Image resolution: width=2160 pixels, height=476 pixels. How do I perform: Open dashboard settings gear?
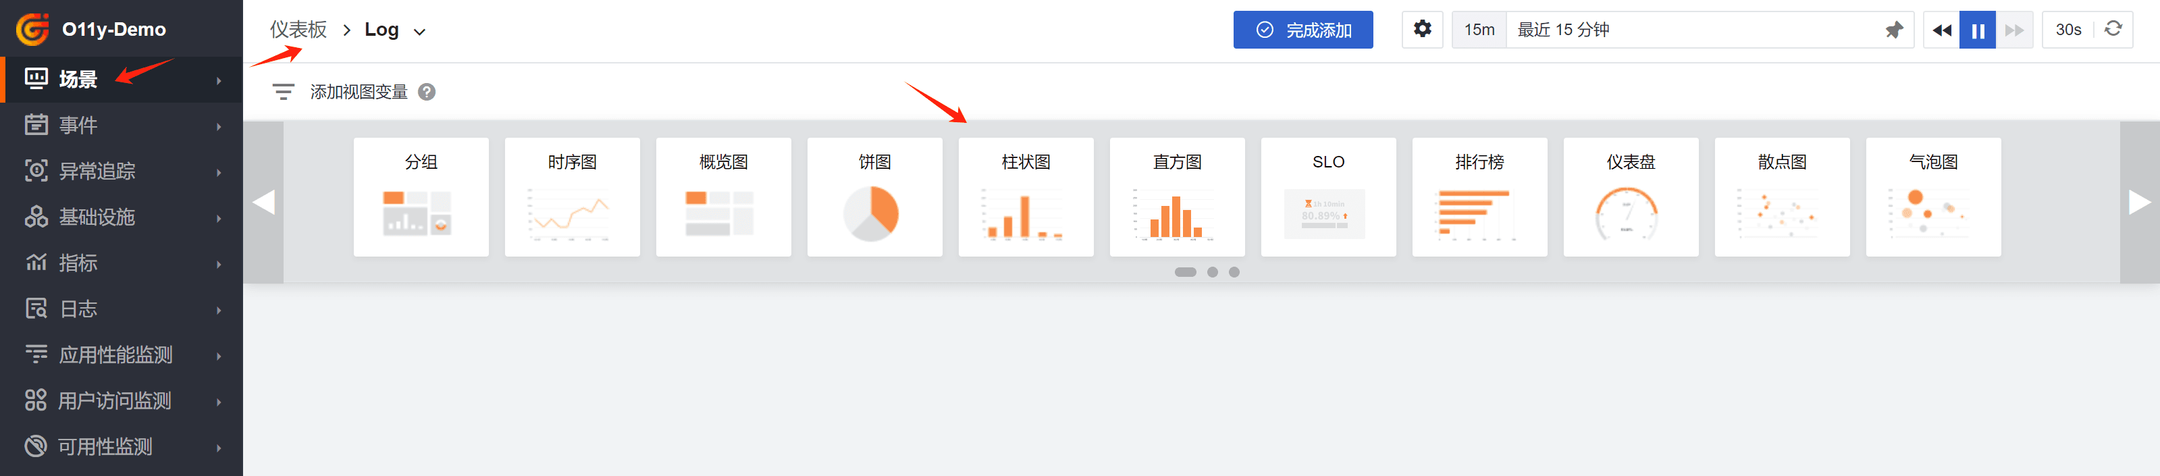click(x=1423, y=29)
